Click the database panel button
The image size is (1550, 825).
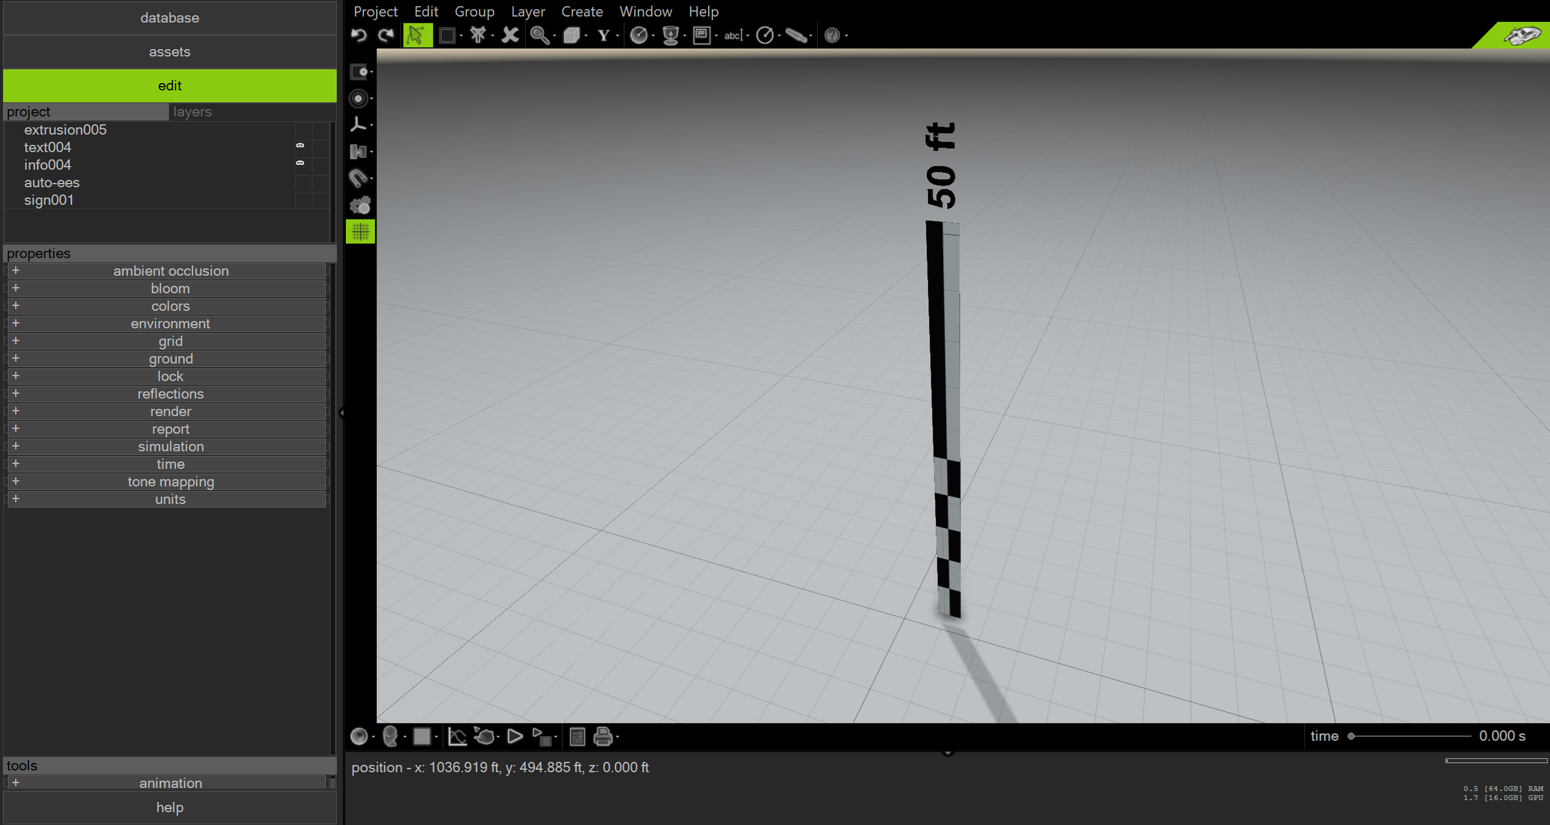point(169,18)
